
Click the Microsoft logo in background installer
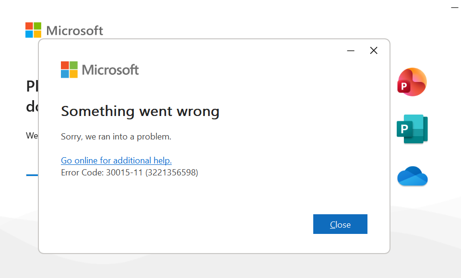point(34,30)
